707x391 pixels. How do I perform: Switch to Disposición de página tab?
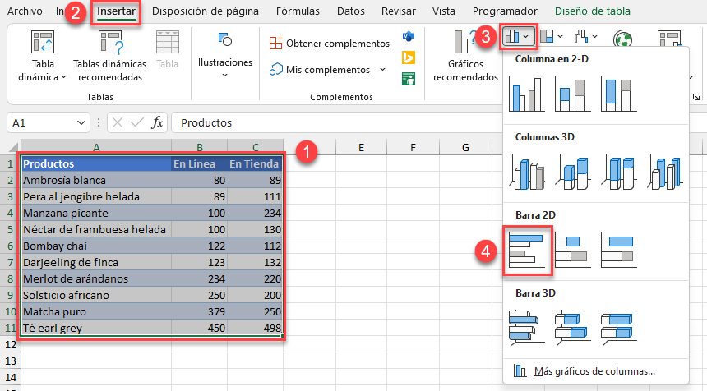[x=206, y=11]
